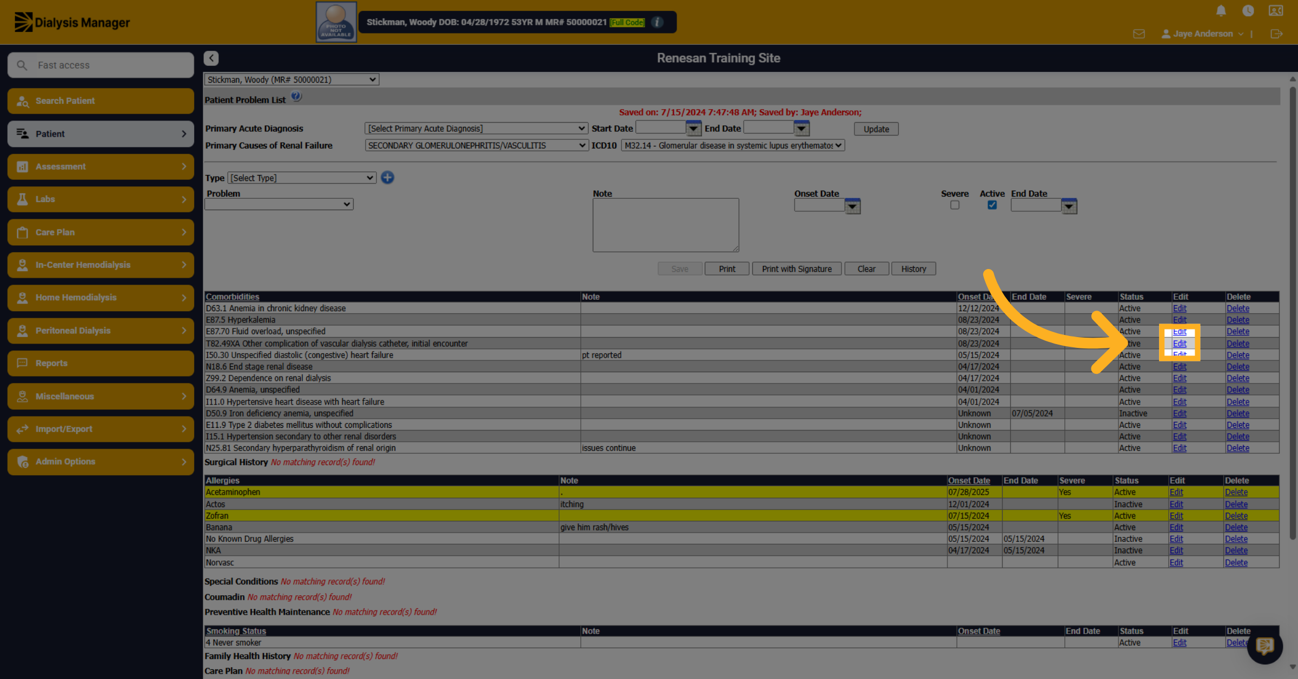The width and height of the screenshot is (1298, 679).
Task: Open the notifications bell icon
Action: [1221, 11]
